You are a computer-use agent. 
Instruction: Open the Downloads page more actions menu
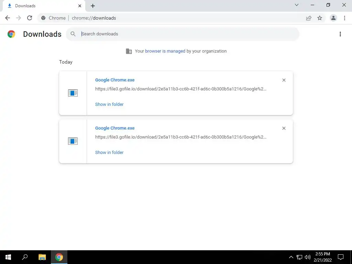[x=340, y=34]
